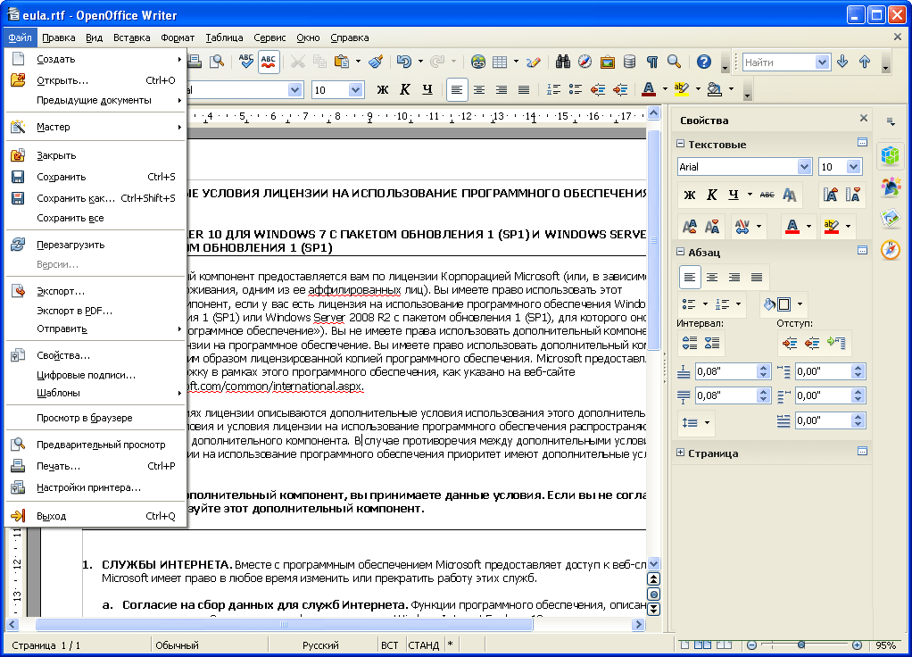The image size is (912, 657).
Task: Click the Spellcheck icon in toolbar
Action: [x=246, y=61]
